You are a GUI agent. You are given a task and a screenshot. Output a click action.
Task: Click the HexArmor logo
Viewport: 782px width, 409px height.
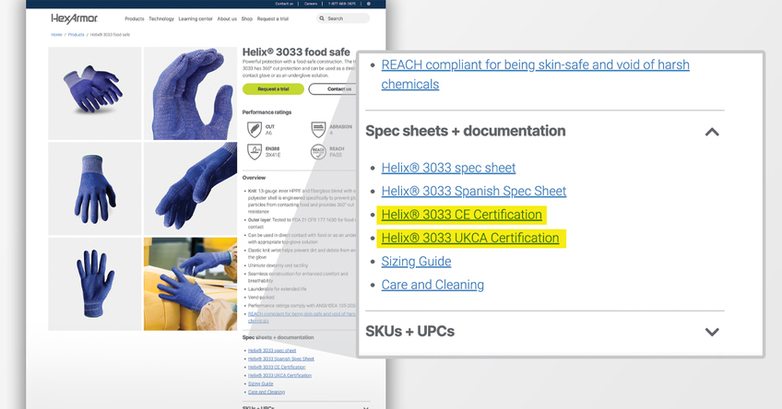[75, 18]
